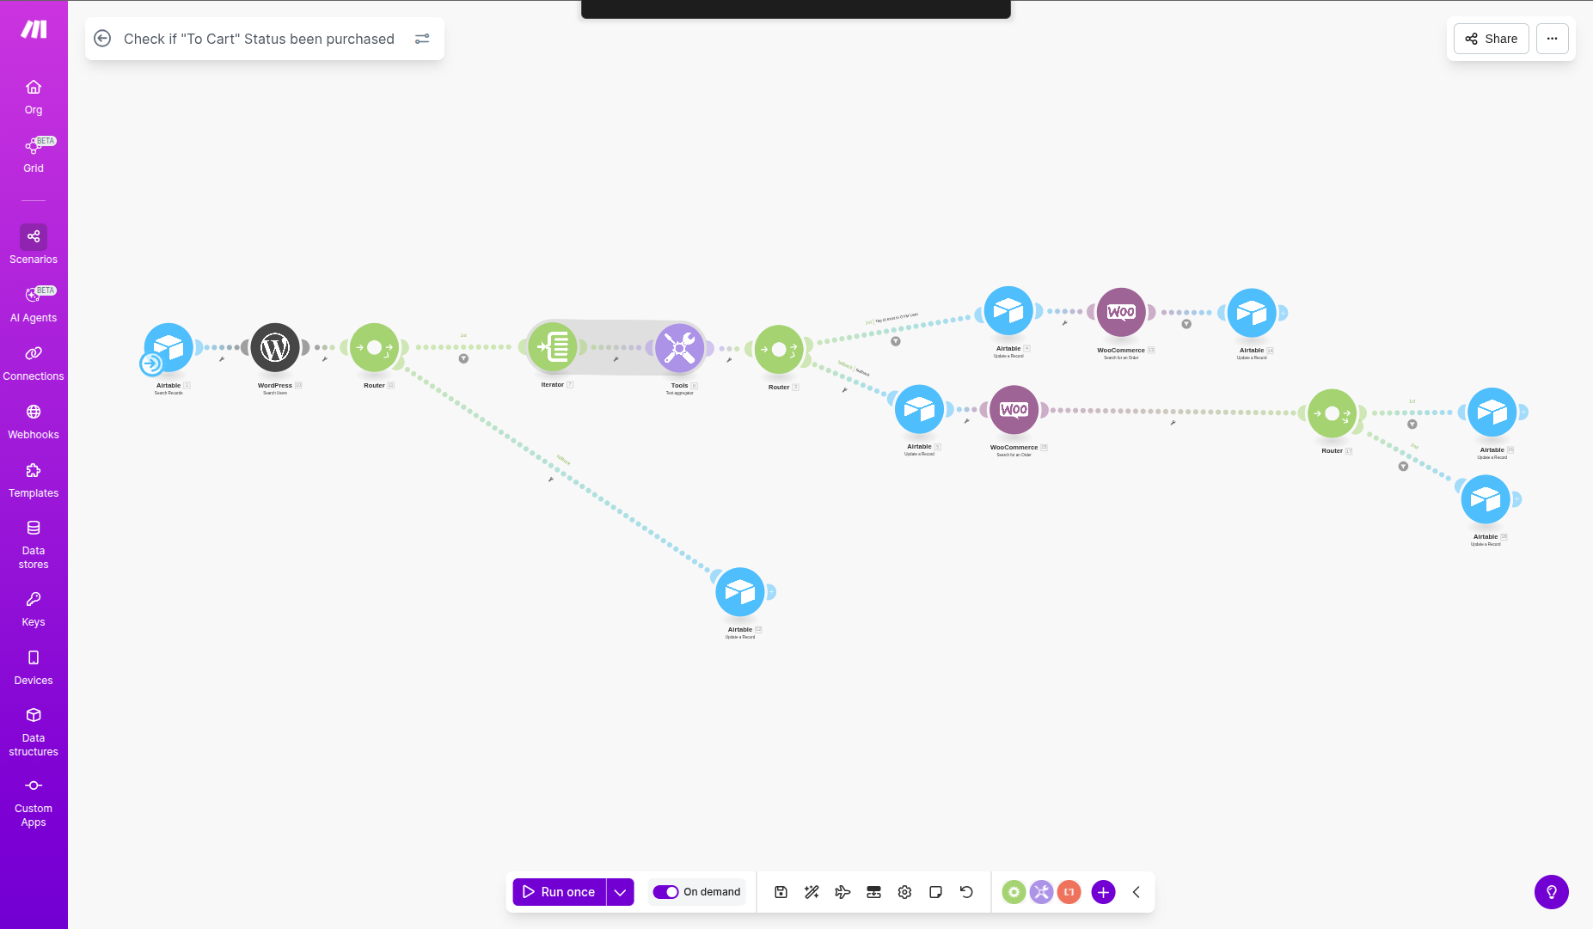Click the purple plus add-favorite button
Image resolution: width=1593 pixels, height=929 pixels.
(1103, 892)
